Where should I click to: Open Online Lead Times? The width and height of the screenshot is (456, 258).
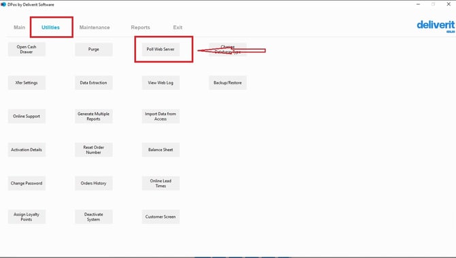[161, 183]
